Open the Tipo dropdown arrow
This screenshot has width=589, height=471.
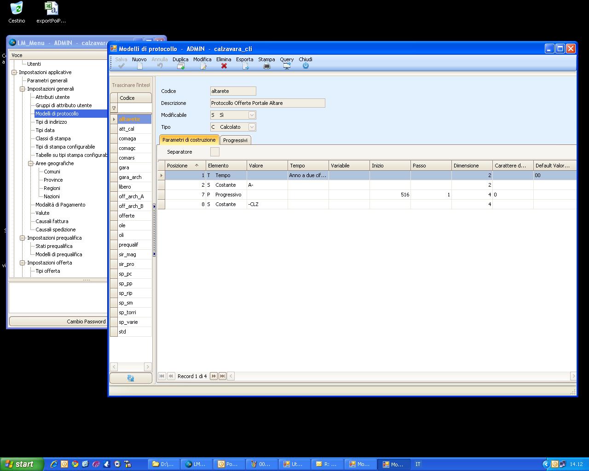[252, 127]
